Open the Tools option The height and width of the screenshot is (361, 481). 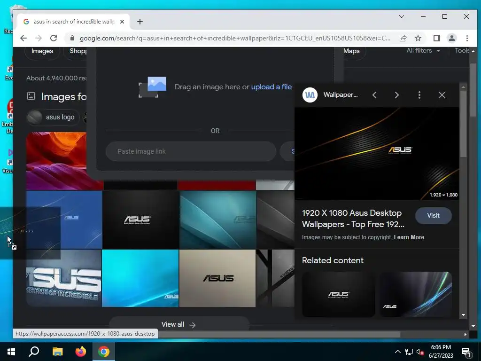coord(462,51)
